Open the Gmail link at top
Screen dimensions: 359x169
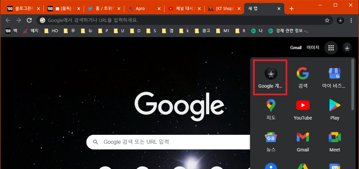click(296, 47)
